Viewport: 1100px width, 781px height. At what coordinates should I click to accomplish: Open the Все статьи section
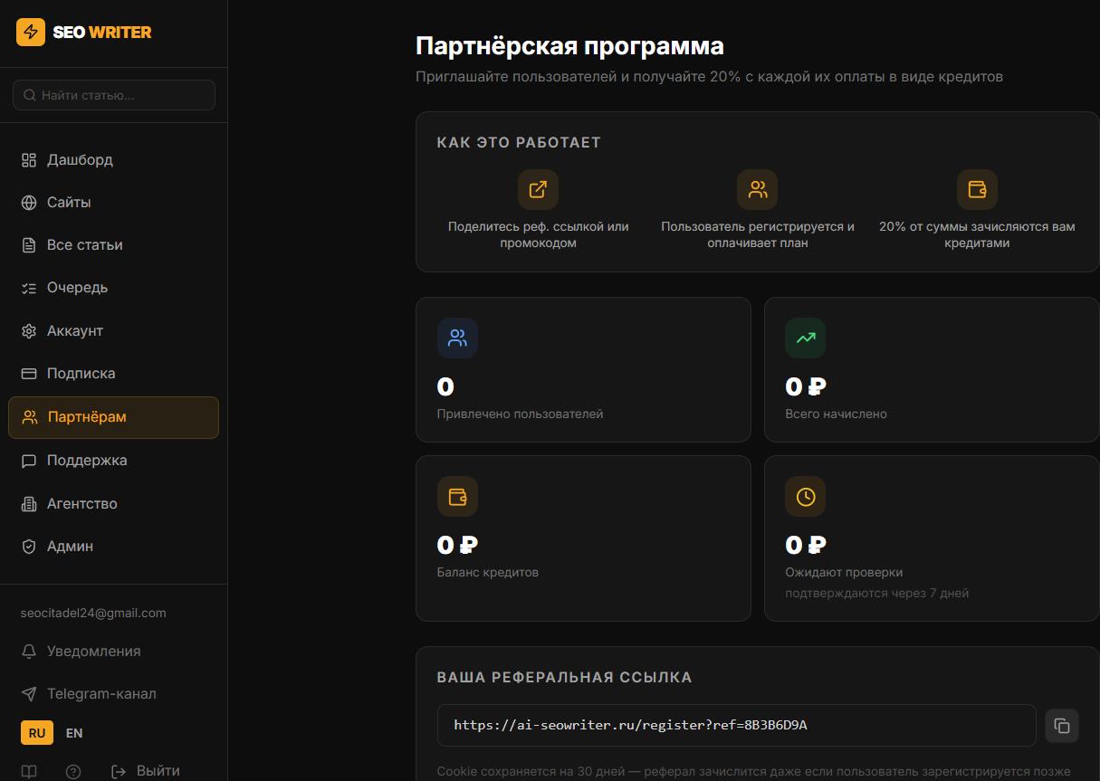point(113,245)
